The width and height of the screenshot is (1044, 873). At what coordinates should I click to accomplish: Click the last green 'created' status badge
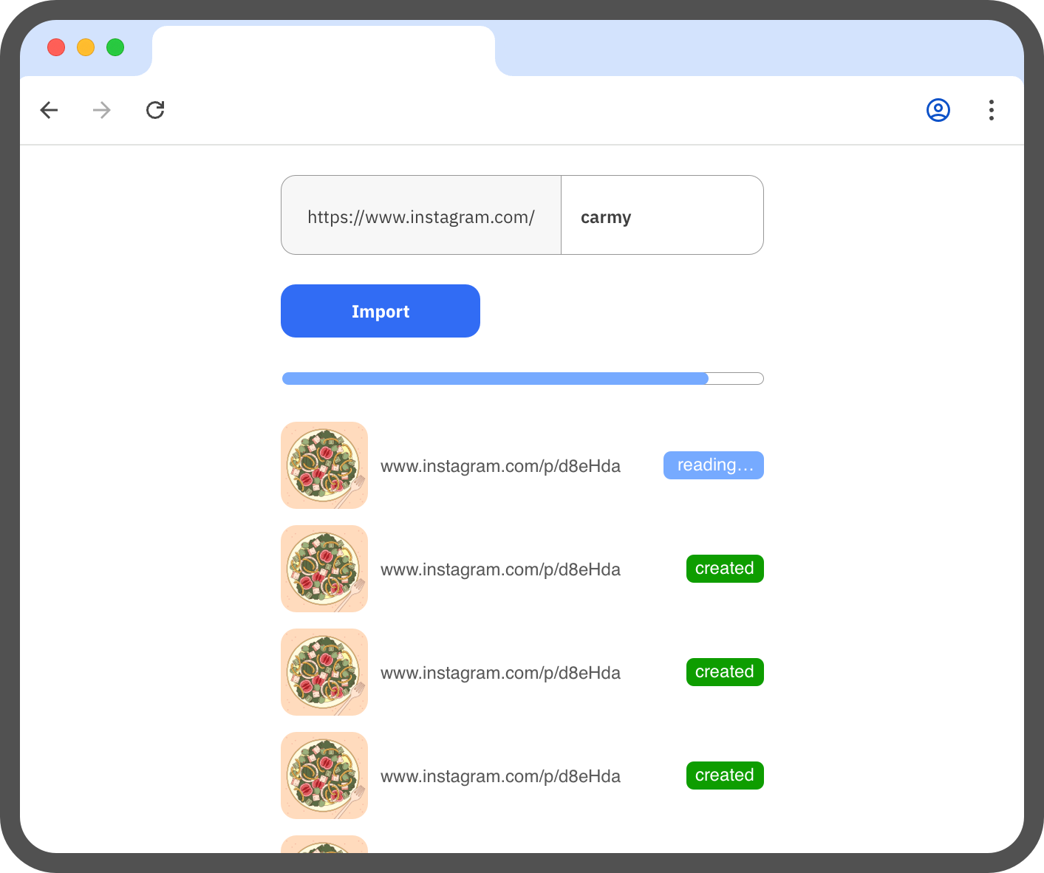pos(724,776)
